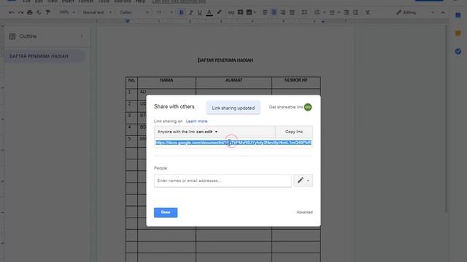Screen dimensions: 467x262
Task: Click the Insert image icon
Action: point(249,12)
